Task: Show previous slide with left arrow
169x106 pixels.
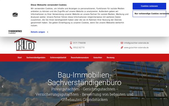Action: (x=3, y=87)
